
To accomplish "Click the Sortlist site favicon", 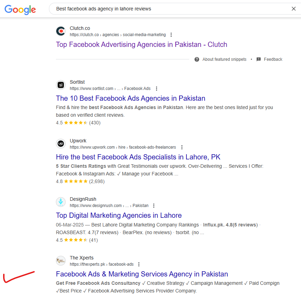I will [61, 85].
